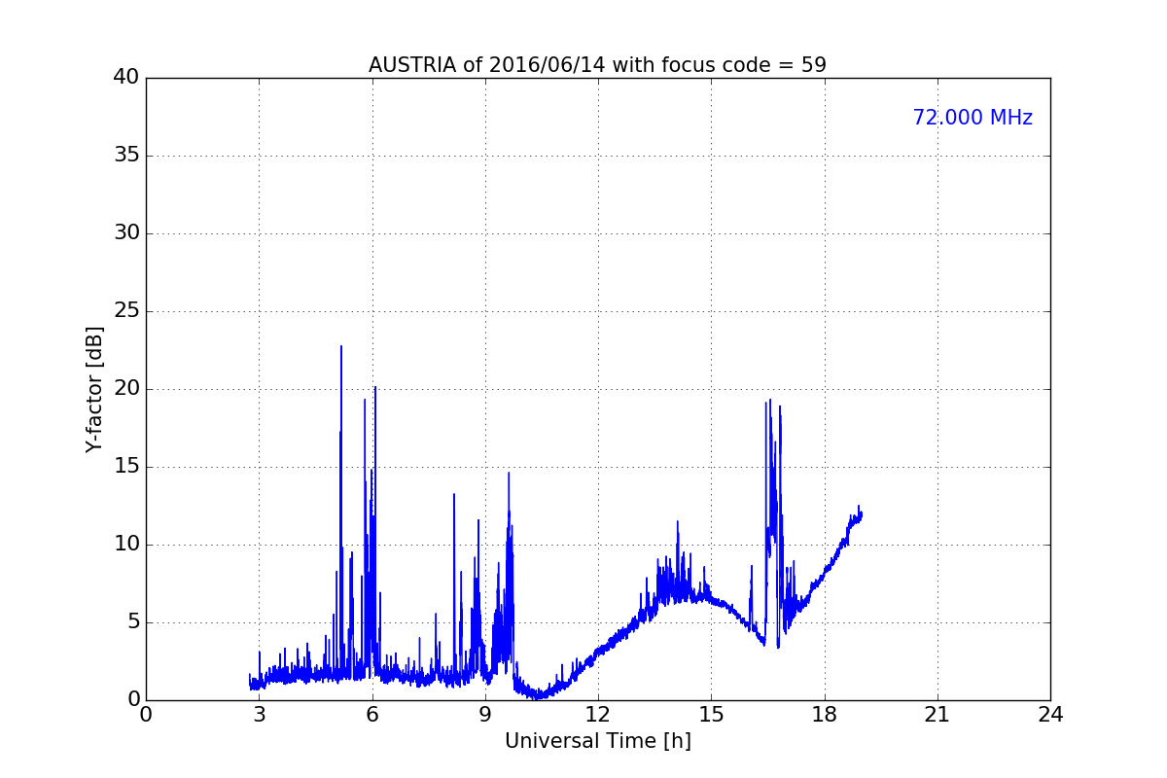Click the y-axis tick label '20'

click(x=126, y=389)
